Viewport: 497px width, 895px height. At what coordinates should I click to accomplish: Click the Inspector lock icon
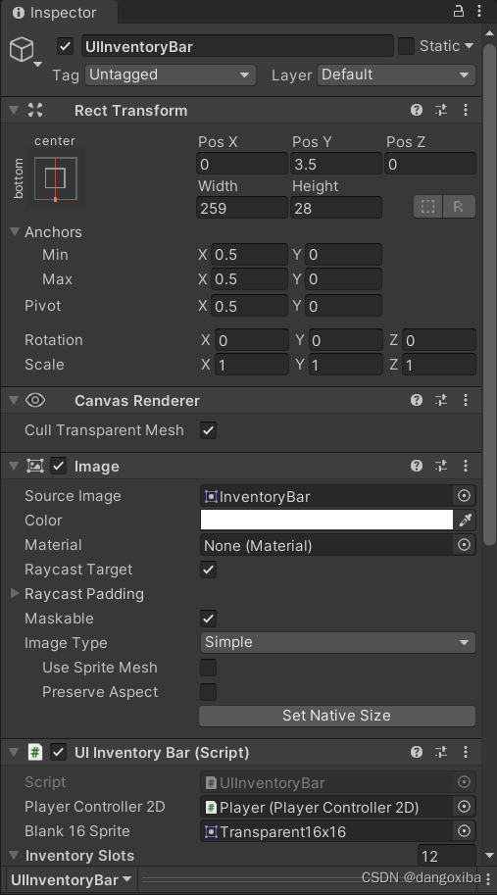459,11
